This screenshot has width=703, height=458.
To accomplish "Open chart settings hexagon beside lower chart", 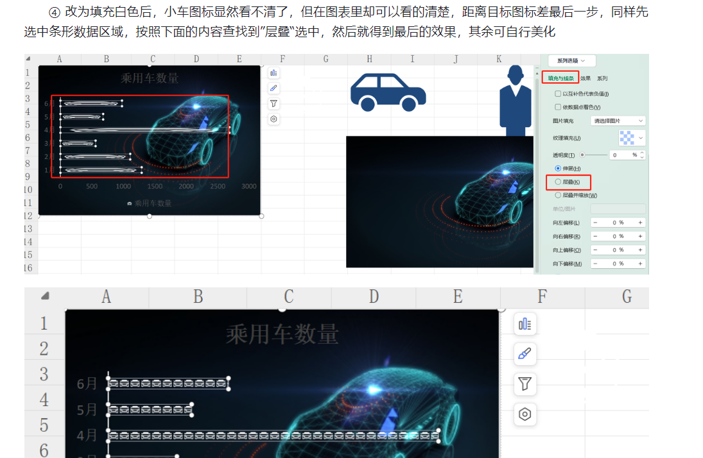I will click(x=525, y=414).
